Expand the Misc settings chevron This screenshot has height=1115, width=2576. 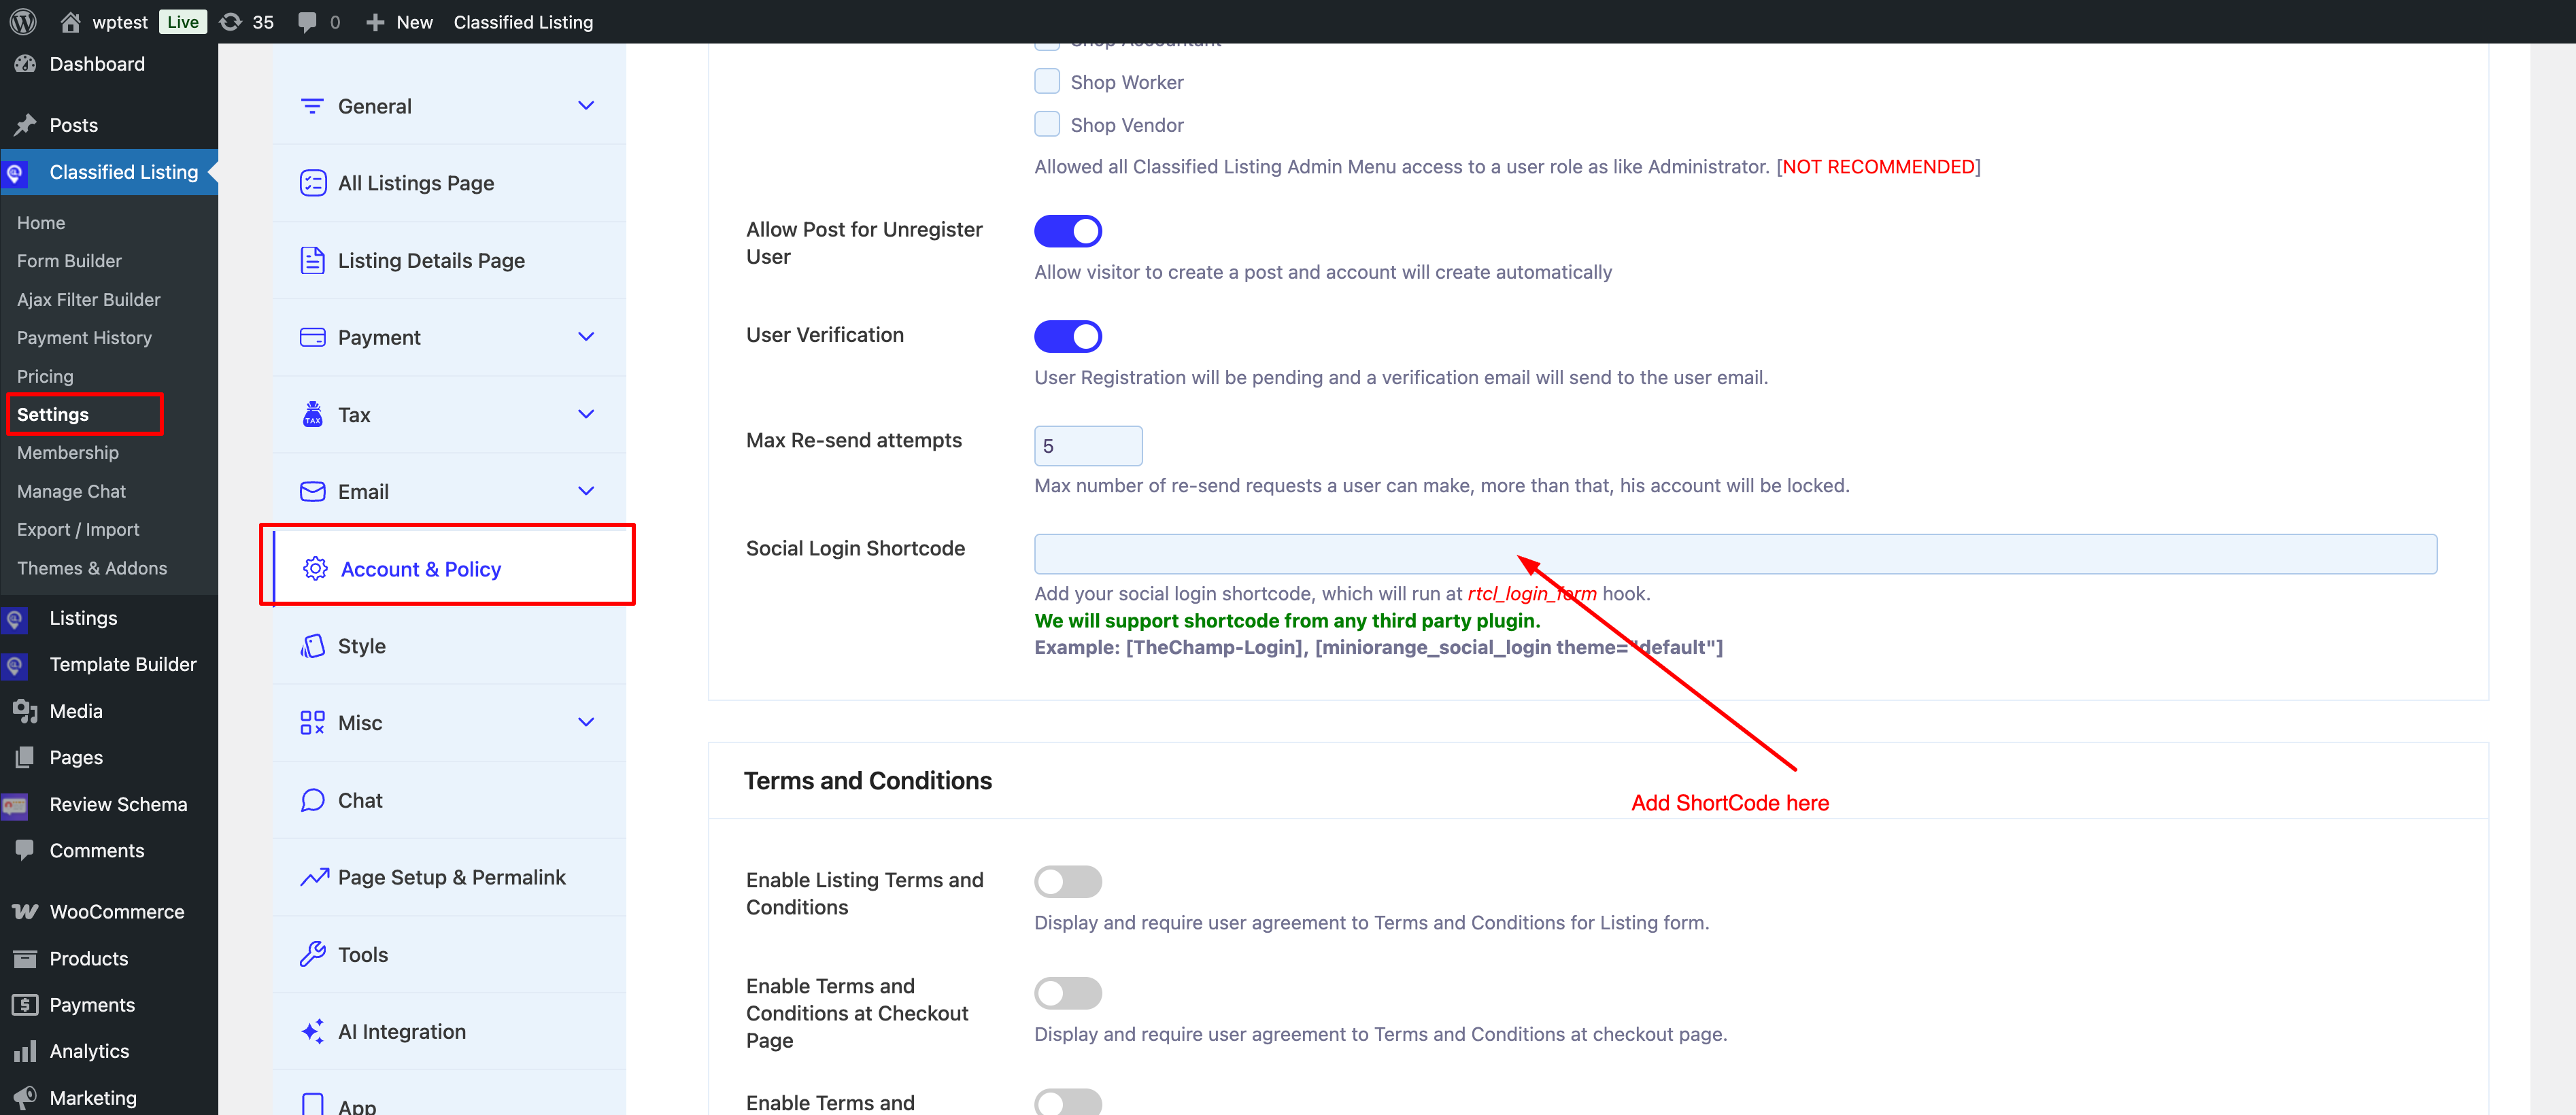point(586,722)
